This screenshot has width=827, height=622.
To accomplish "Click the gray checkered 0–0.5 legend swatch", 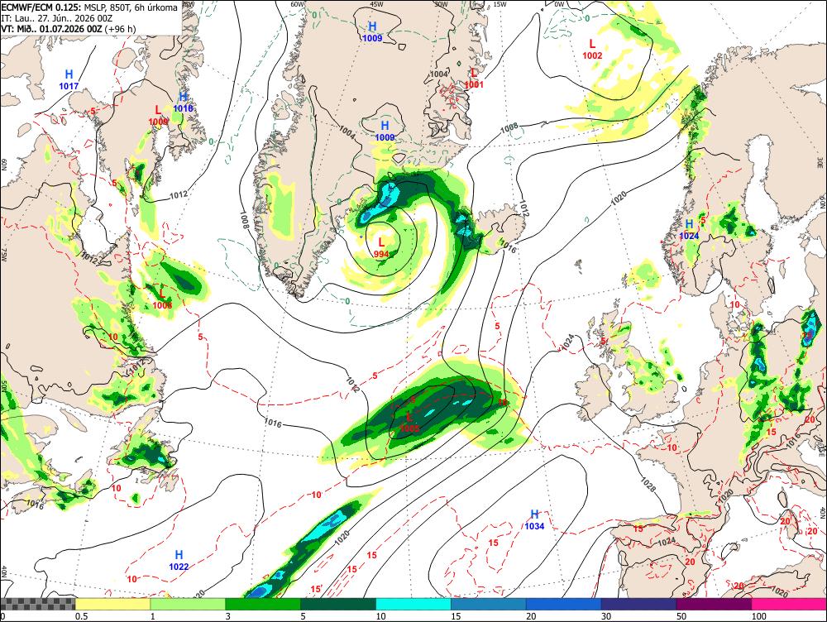I will (38, 604).
